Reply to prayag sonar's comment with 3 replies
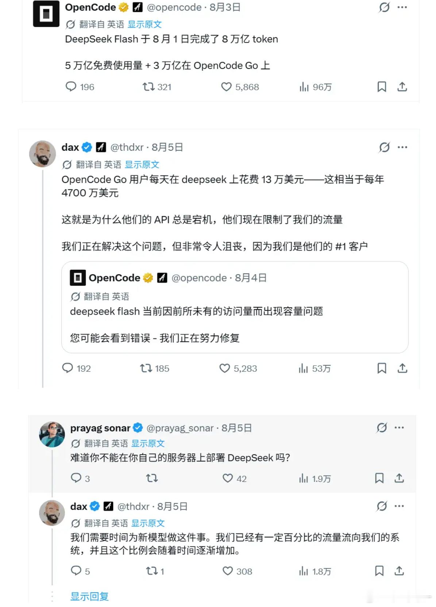436x607 pixels. click(76, 478)
